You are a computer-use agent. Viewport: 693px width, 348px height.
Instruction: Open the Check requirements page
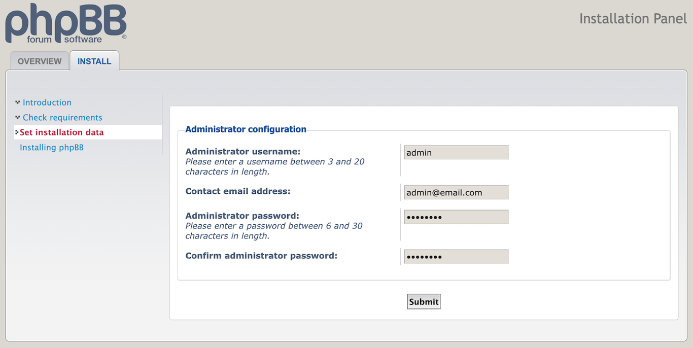click(x=62, y=117)
